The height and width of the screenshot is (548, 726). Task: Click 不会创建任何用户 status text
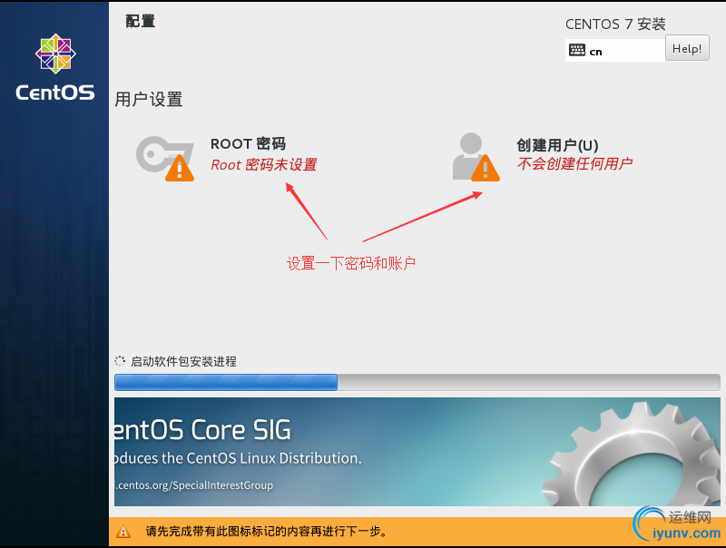pos(574,163)
